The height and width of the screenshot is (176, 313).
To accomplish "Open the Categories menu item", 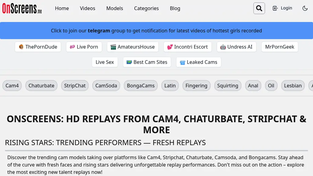I will click(x=146, y=8).
